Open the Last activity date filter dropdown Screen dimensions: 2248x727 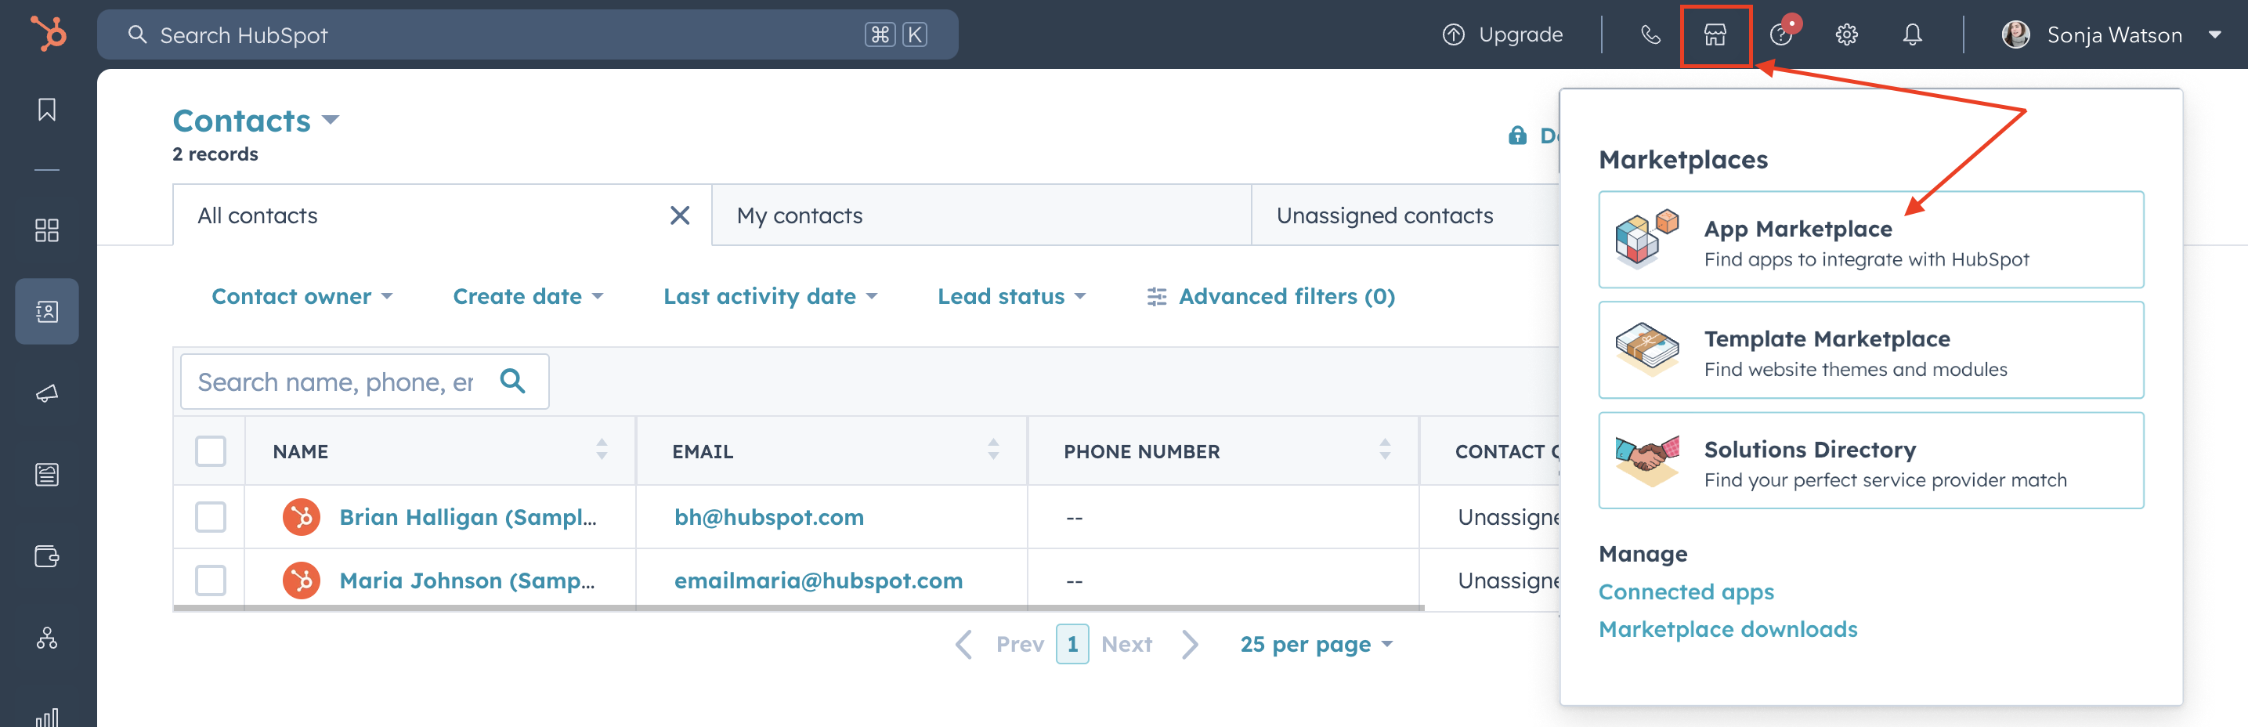point(771,297)
